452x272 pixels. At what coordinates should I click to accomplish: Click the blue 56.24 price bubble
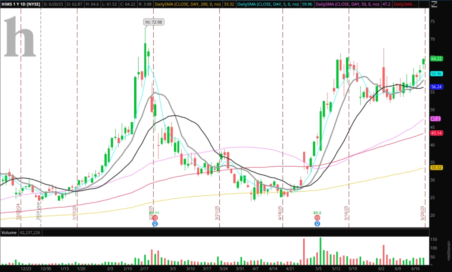(436, 87)
